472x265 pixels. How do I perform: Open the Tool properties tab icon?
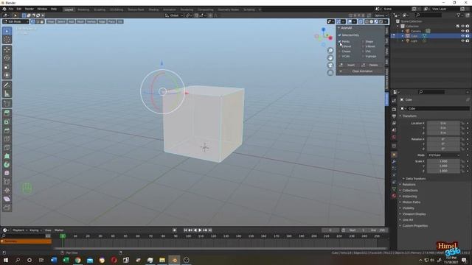click(x=394, y=101)
